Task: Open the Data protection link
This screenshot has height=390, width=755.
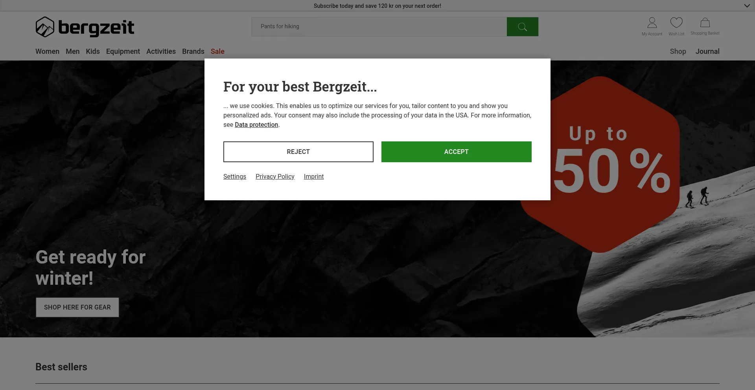Action: 256,125
